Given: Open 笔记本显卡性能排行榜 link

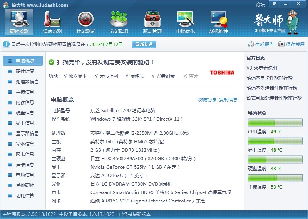Looking at the screenshot, I should coord(269,78).
